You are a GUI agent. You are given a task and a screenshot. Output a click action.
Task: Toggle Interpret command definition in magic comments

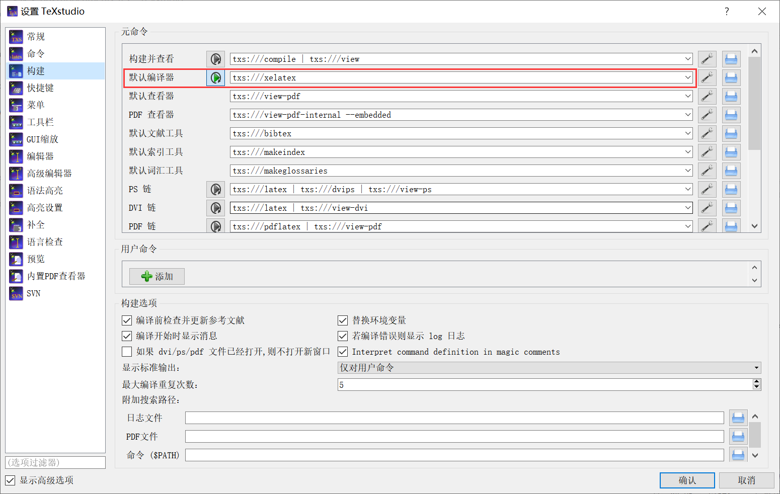tap(343, 352)
